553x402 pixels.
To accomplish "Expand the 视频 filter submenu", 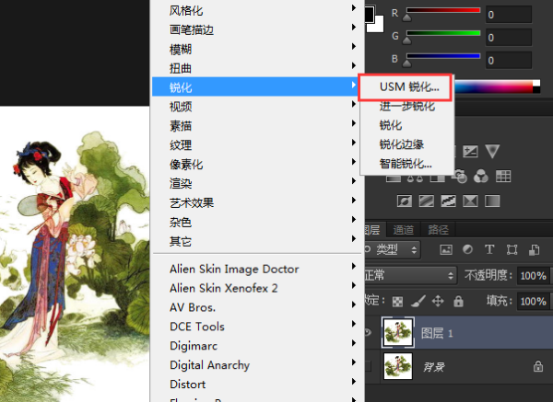I will pyautogui.click(x=258, y=107).
